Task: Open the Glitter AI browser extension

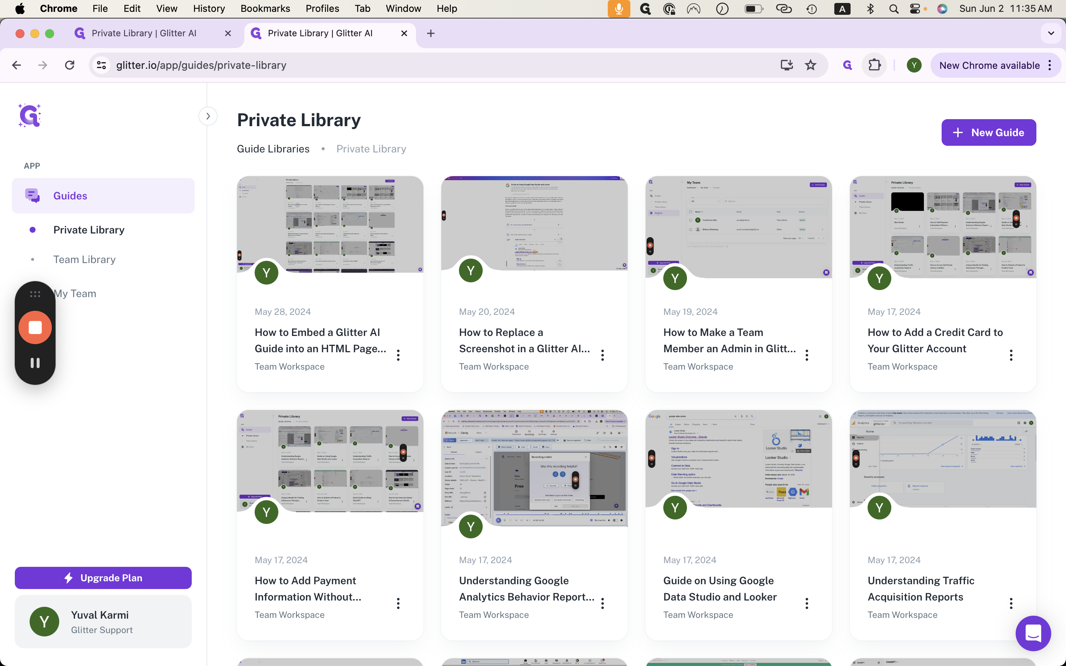Action: [848, 65]
